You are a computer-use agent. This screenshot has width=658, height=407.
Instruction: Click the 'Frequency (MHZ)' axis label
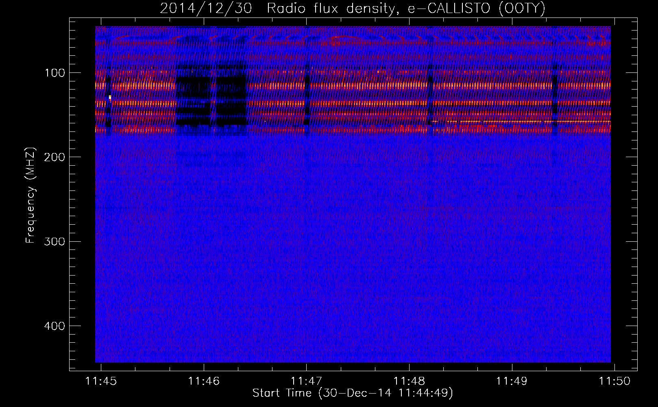(x=31, y=195)
